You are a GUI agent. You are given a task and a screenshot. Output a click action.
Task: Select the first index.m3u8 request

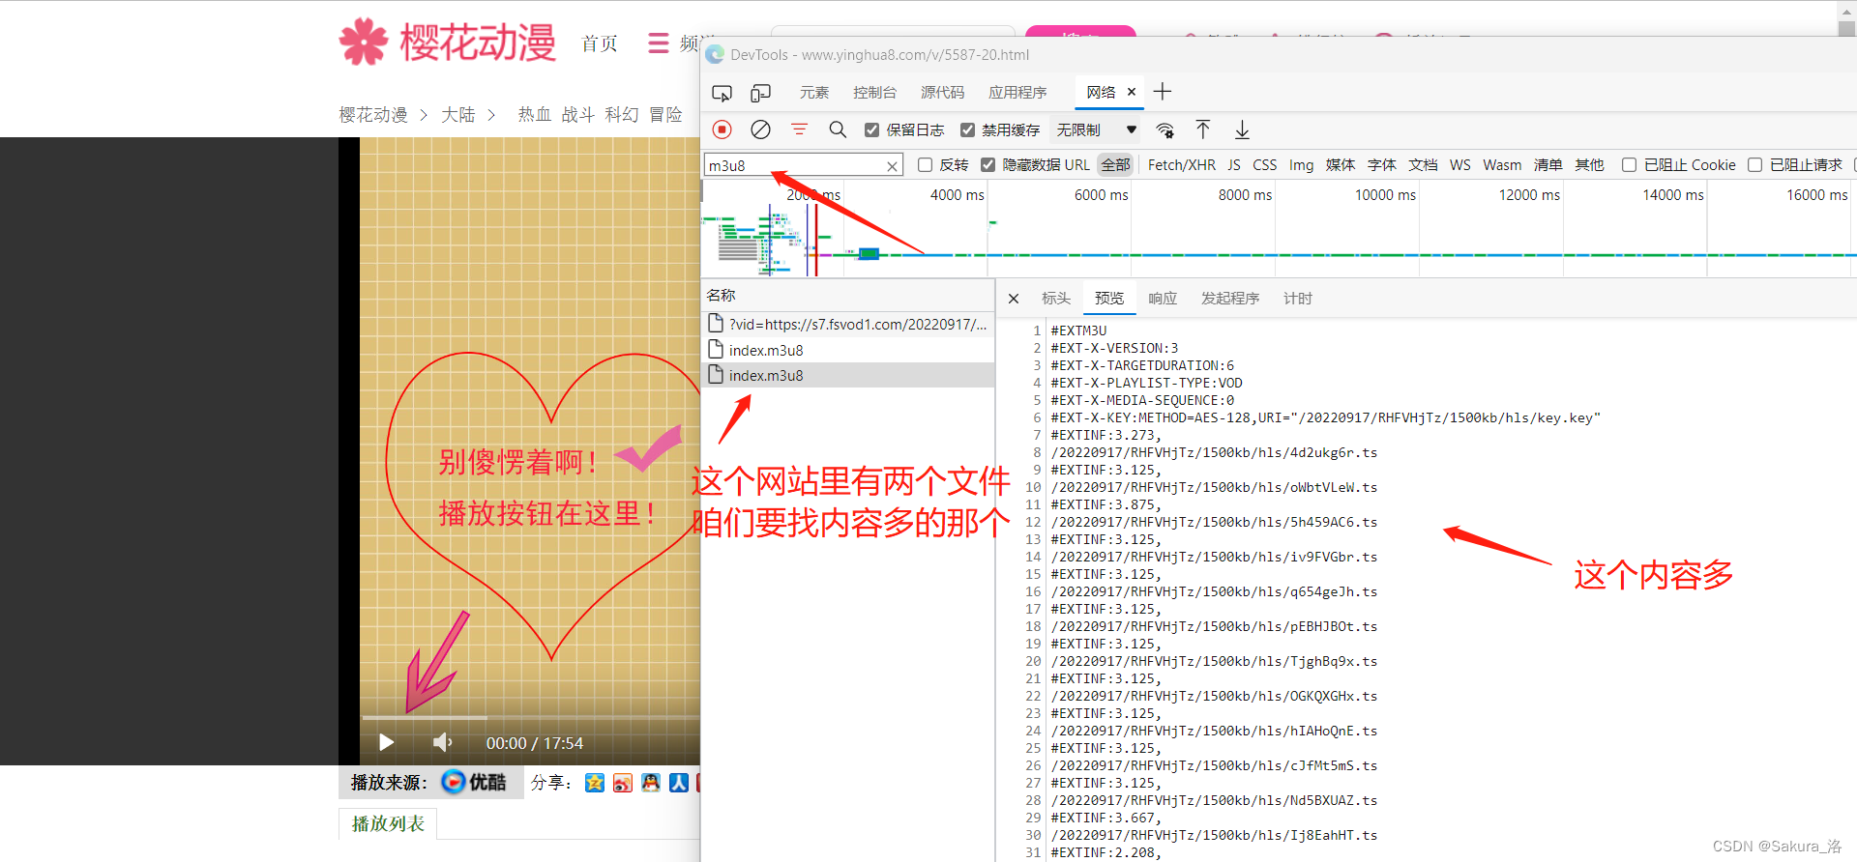(x=848, y=350)
